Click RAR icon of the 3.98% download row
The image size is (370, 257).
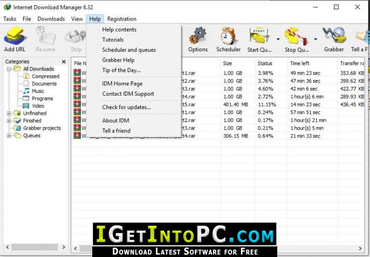(x=77, y=73)
